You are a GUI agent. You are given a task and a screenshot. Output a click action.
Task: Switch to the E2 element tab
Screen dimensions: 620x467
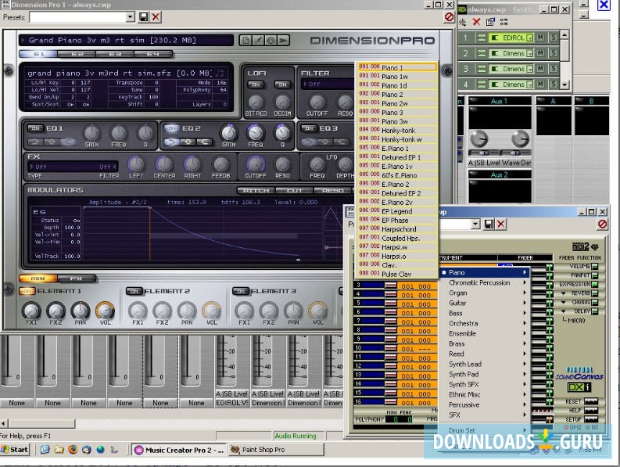[x=77, y=54]
